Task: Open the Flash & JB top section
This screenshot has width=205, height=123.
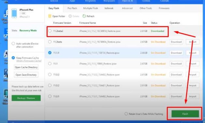Action: tap(127, 1)
